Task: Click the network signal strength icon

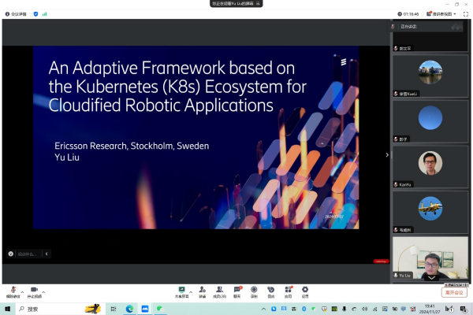Action: point(43,13)
